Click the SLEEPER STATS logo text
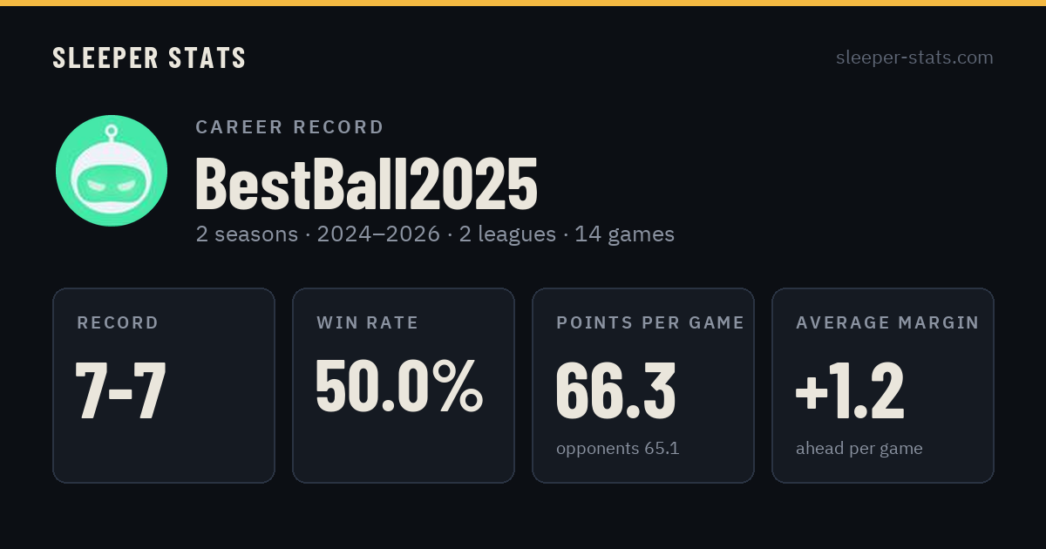The width and height of the screenshot is (1046, 549). pos(149,58)
